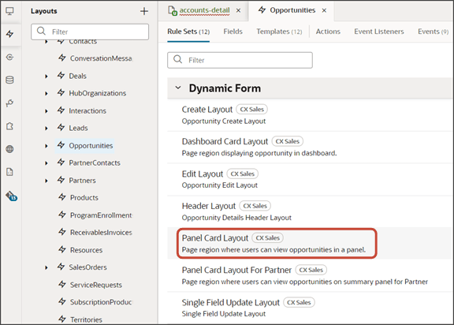Close the accounts-detail tab
The width and height of the screenshot is (454, 325).
(x=238, y=10)
